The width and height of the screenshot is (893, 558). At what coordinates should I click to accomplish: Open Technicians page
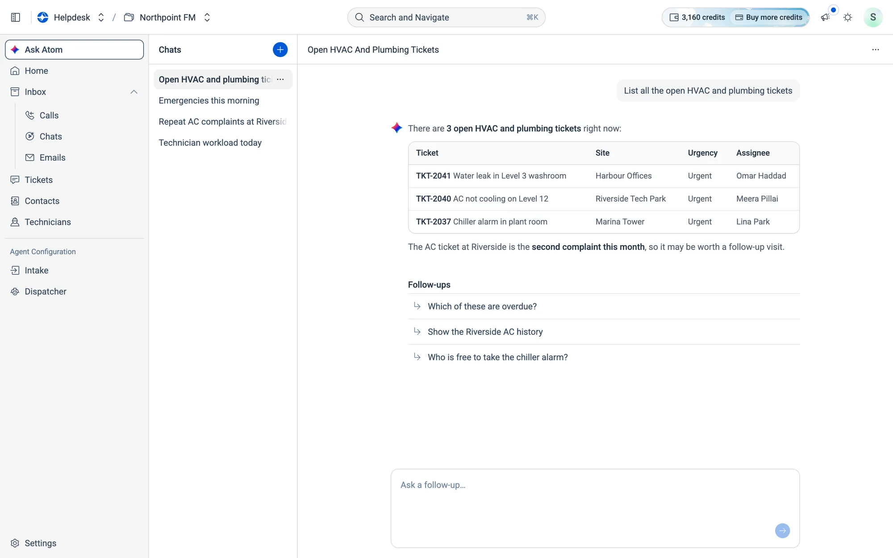[75, 222]
